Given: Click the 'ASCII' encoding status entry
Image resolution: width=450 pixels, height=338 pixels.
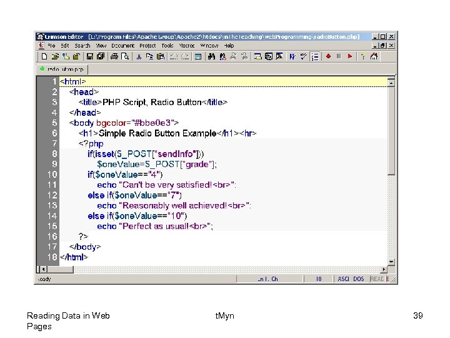Looking at the screenshot, I should tap(343, 279).
